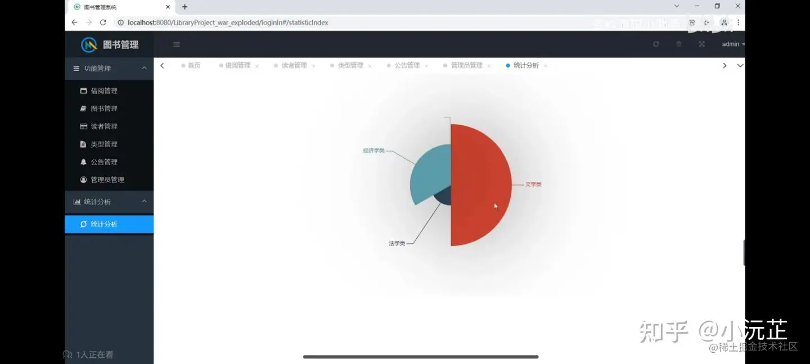This screenshot has height=364, width=810.
Task: Switch to the 类型管理 tab
Action: point(350,65)
